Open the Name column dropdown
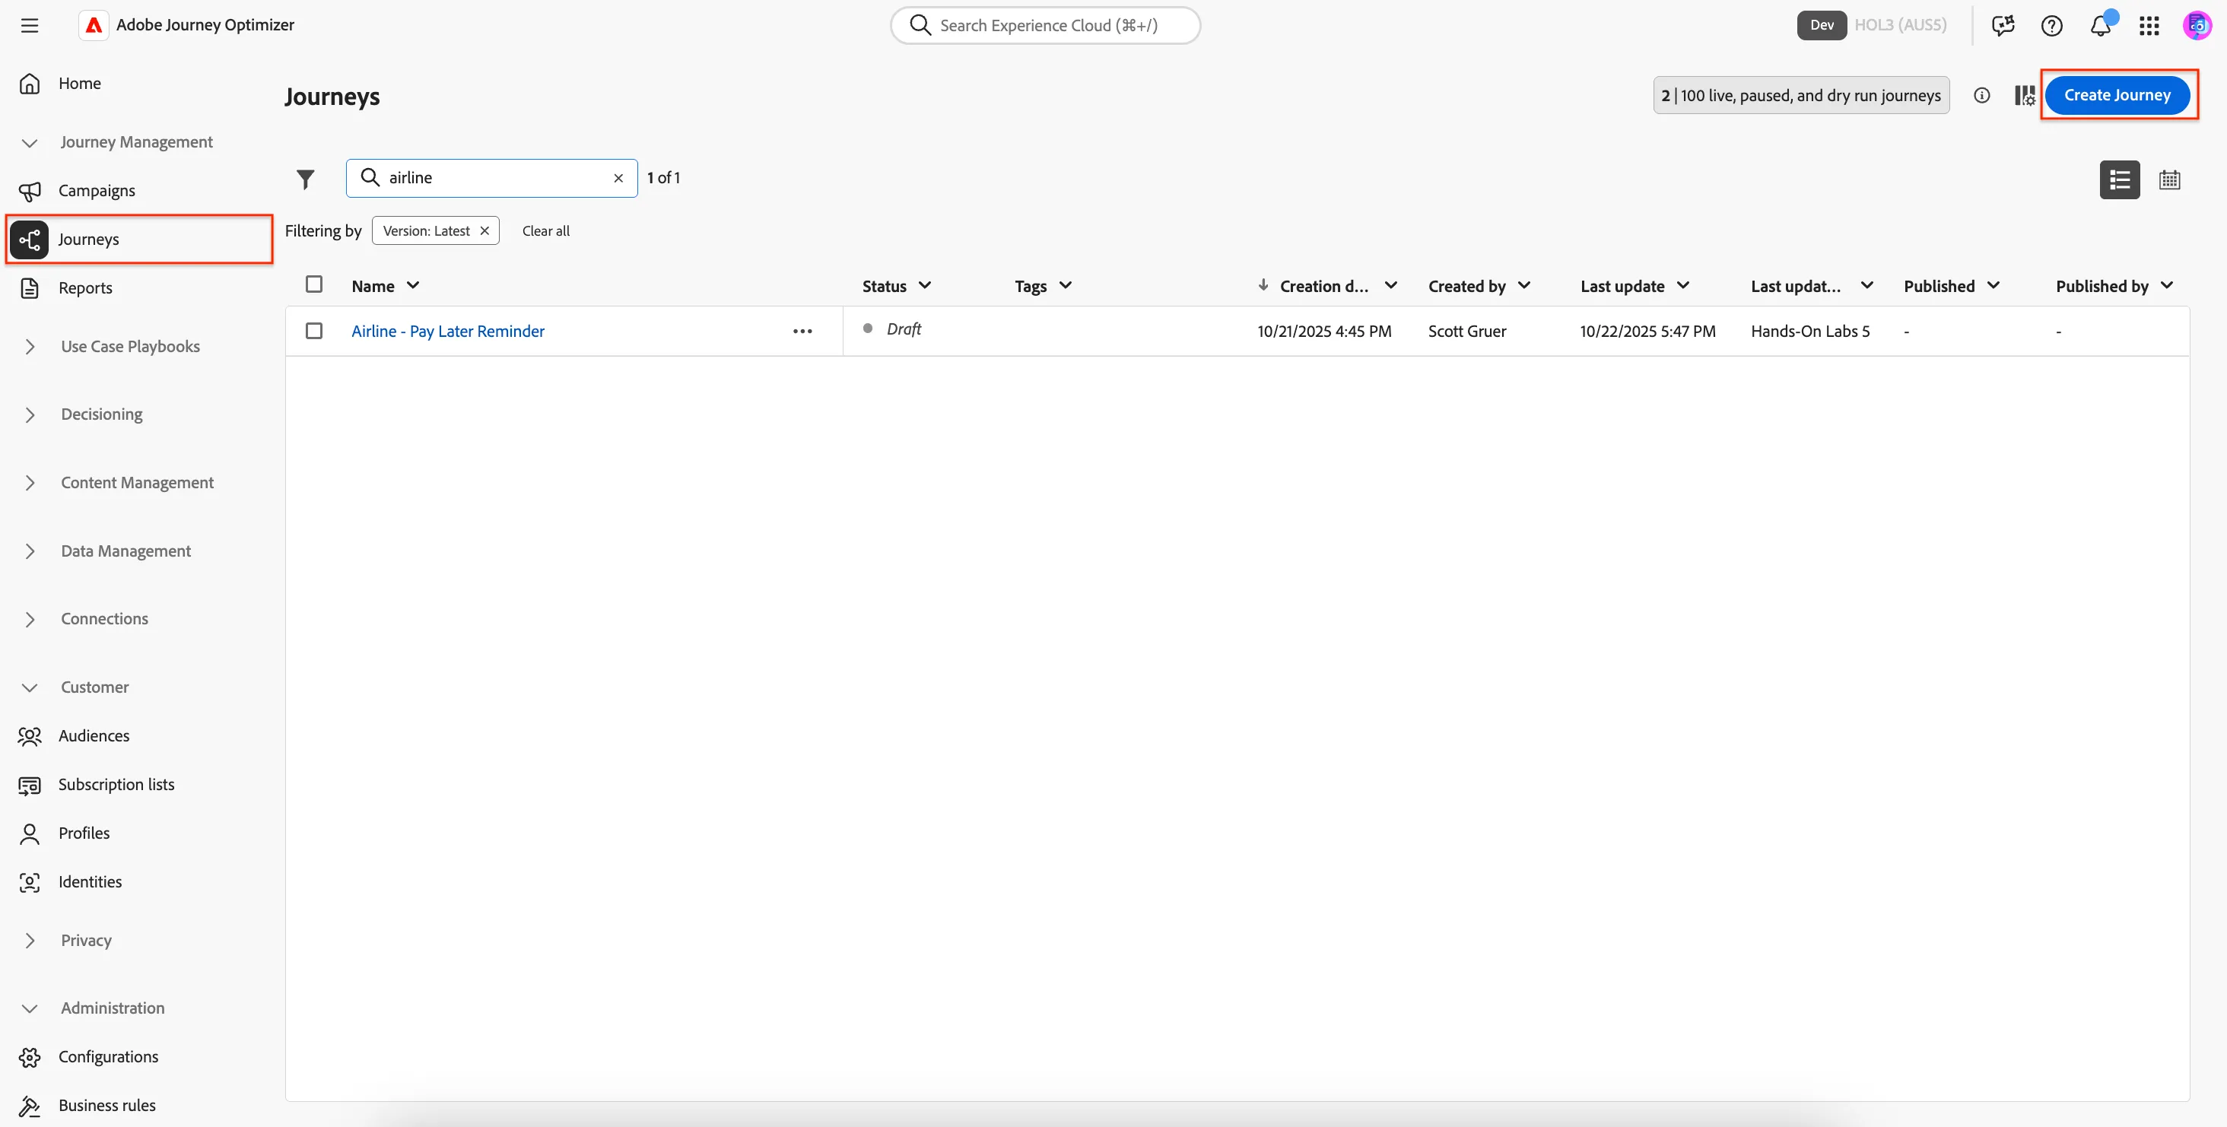 point(413,285)
